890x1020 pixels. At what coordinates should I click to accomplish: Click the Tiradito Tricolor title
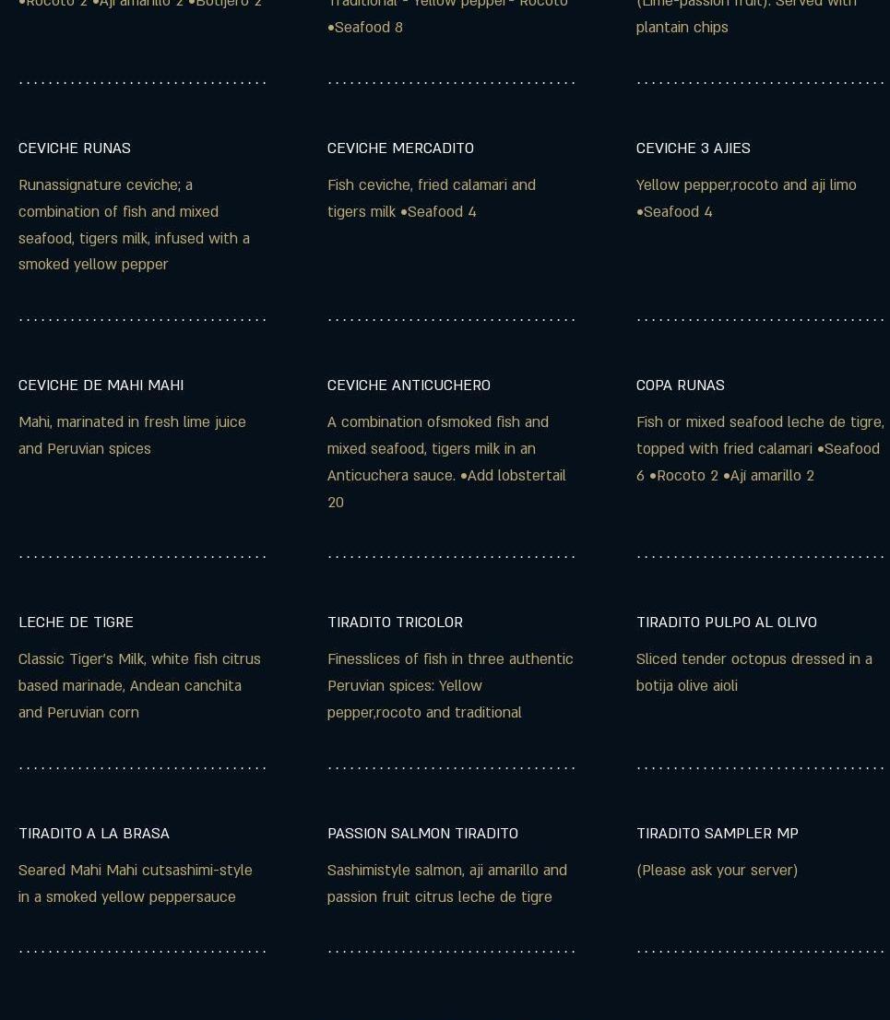pos(395,622)
